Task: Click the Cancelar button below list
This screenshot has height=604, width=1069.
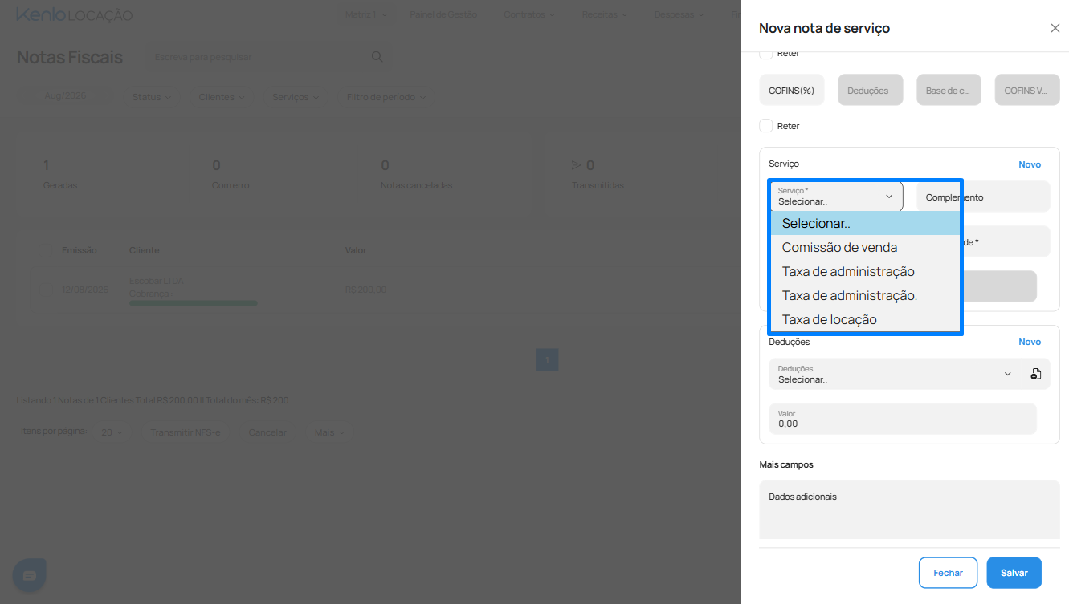Action: tap(267, 432)
